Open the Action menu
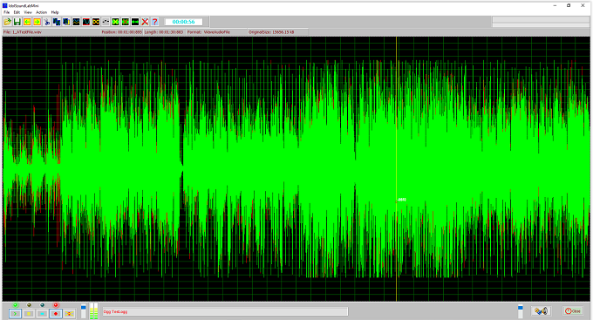593x320 pixels. pyautogui.click(x=41, y=12)
